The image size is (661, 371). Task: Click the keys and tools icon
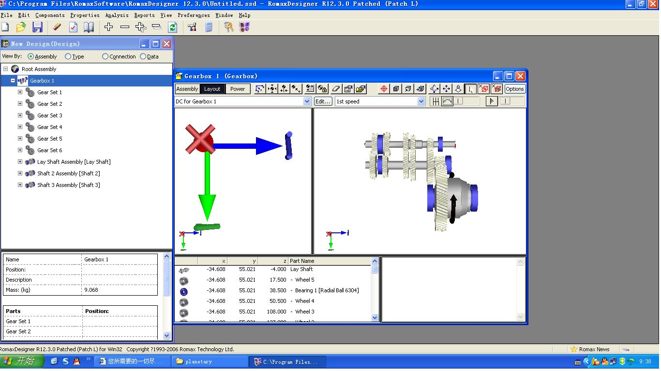point(229,28)
